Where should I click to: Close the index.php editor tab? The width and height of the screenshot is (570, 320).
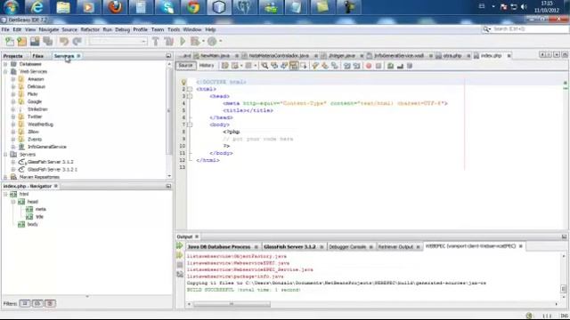509,56
